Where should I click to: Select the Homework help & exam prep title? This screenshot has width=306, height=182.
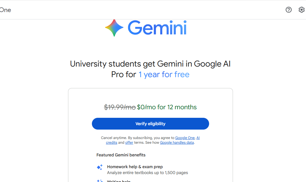[x=135, y=167]
